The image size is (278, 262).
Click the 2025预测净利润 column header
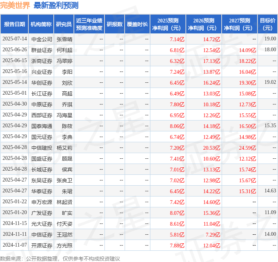pos(168,24)
